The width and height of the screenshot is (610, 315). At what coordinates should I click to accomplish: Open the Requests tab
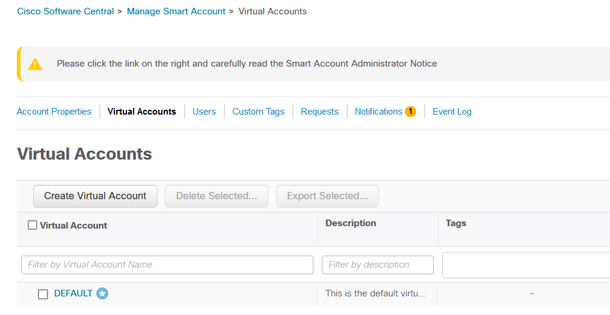(320, 112)
